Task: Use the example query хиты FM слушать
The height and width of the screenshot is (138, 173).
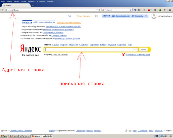Action: pyautogui.click(x=61, y=55)
